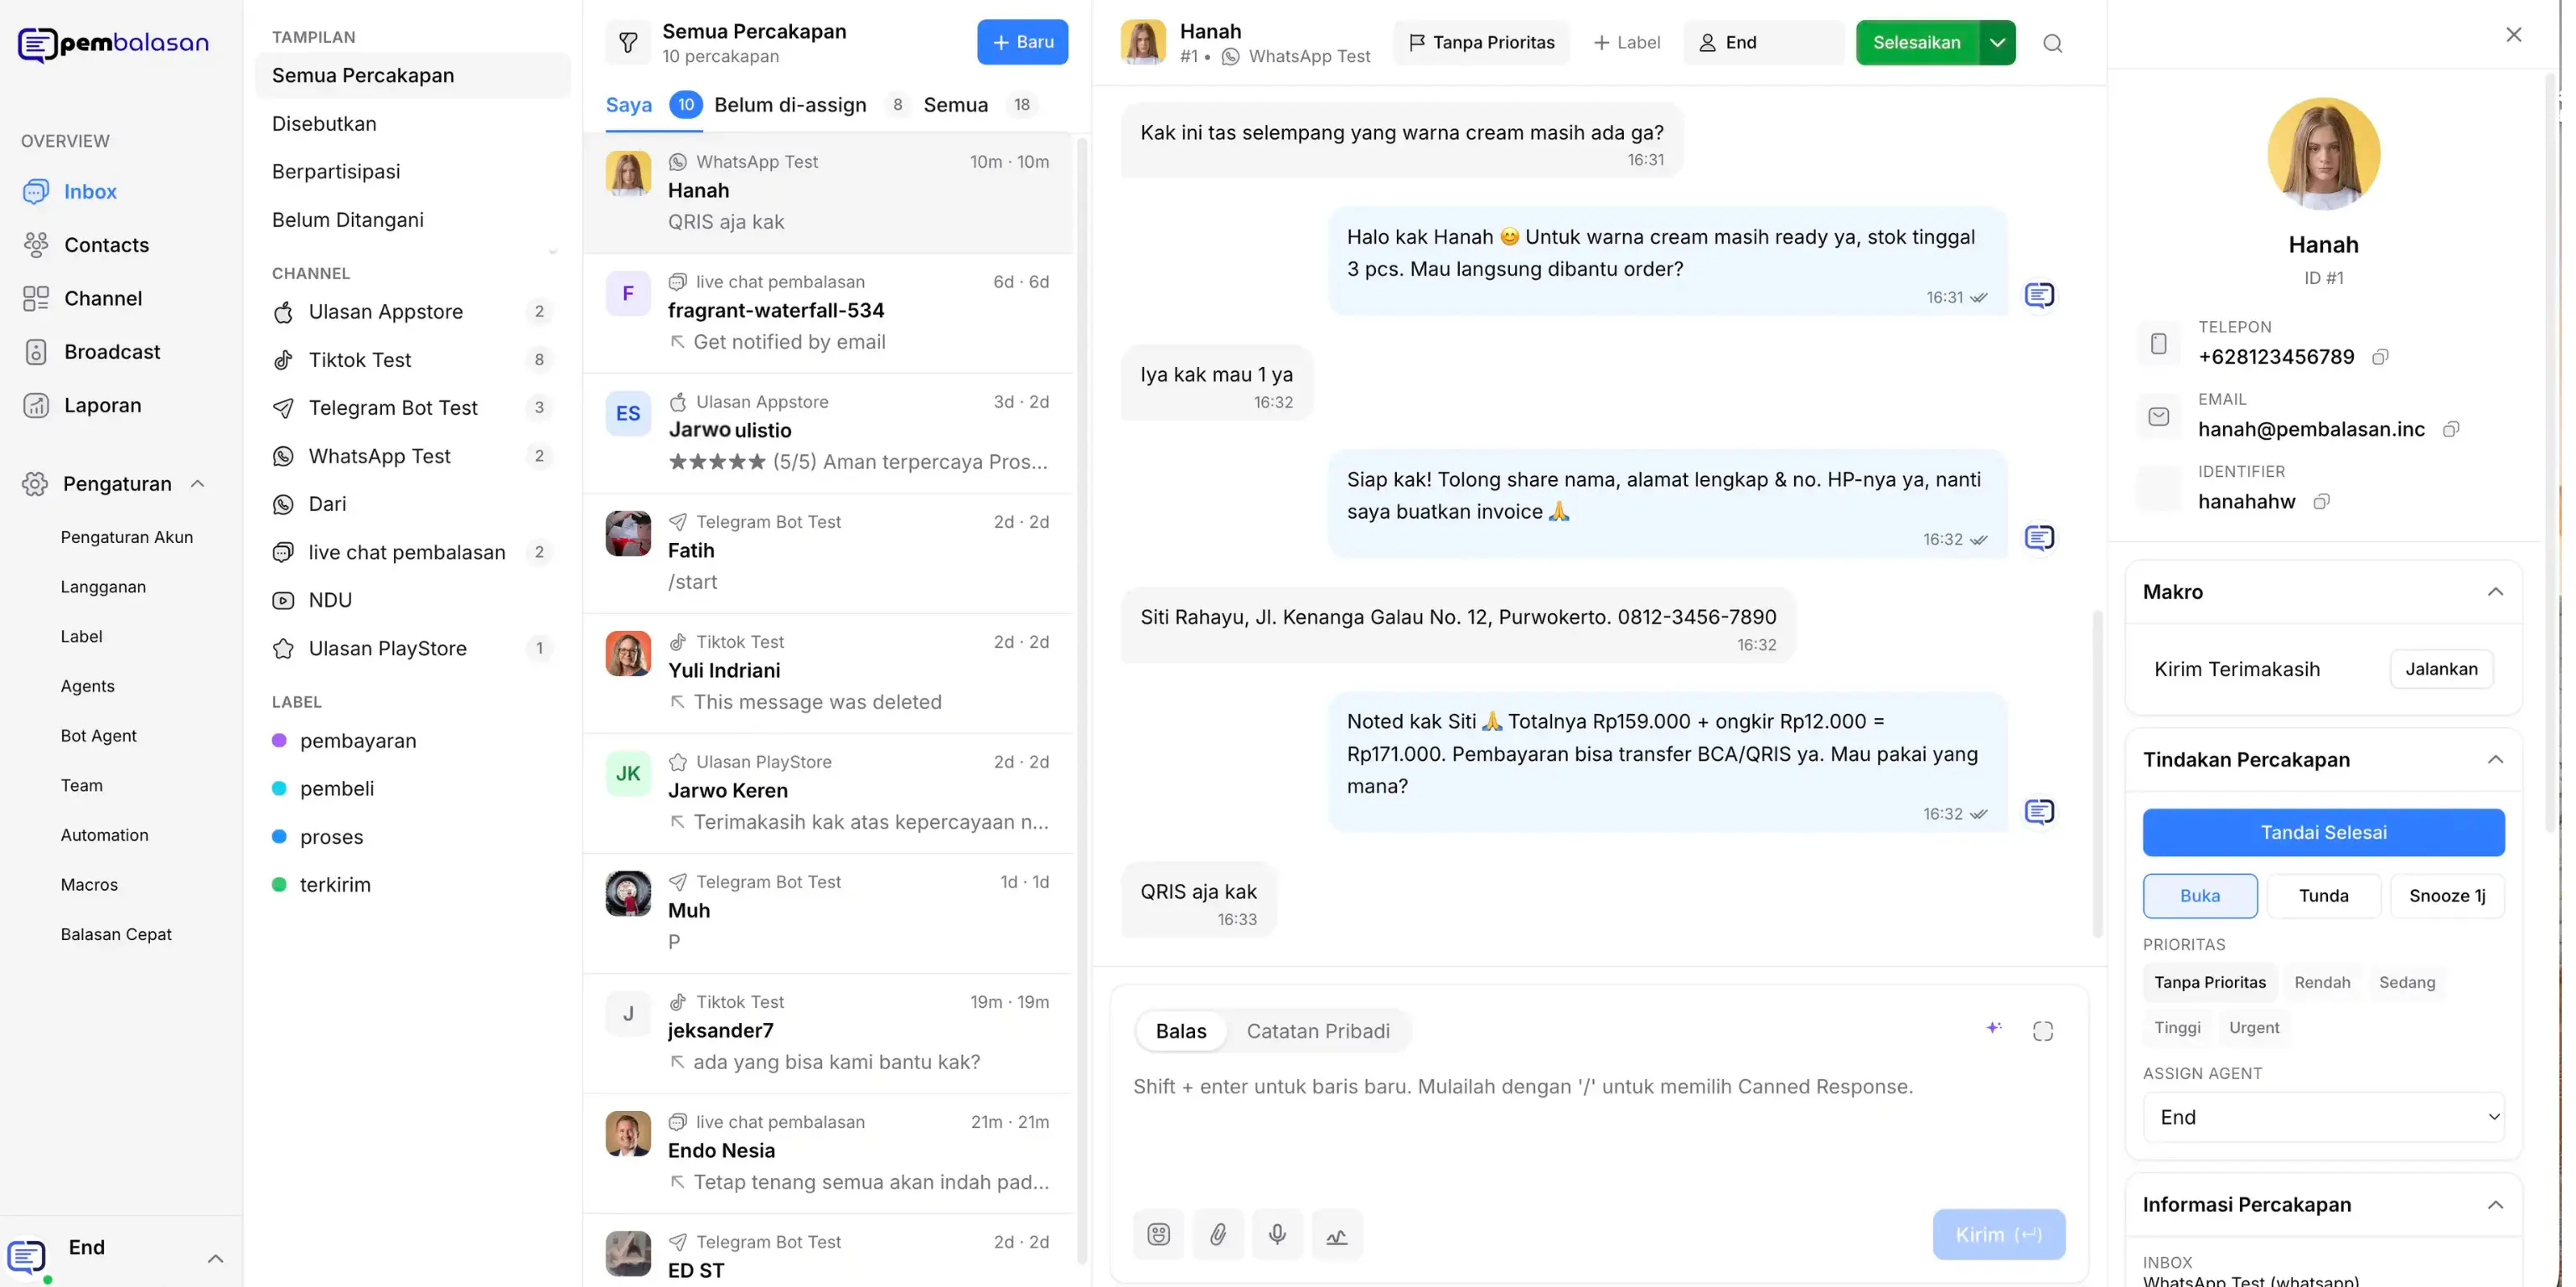
Task: Click the Tandai Selesai button
Action: [2323, 833]
